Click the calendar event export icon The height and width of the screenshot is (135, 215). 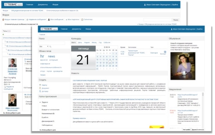click(x=165, y=52)
